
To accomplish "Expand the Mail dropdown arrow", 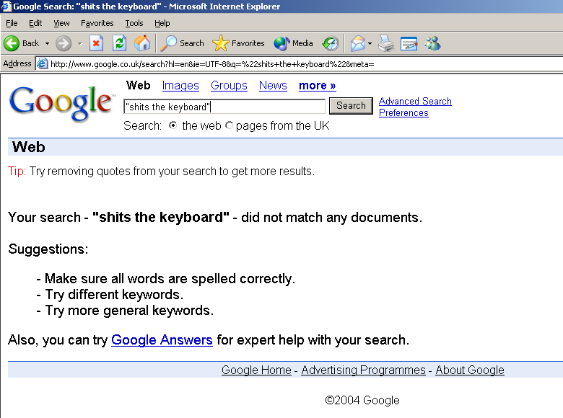I will click(370, 44).
